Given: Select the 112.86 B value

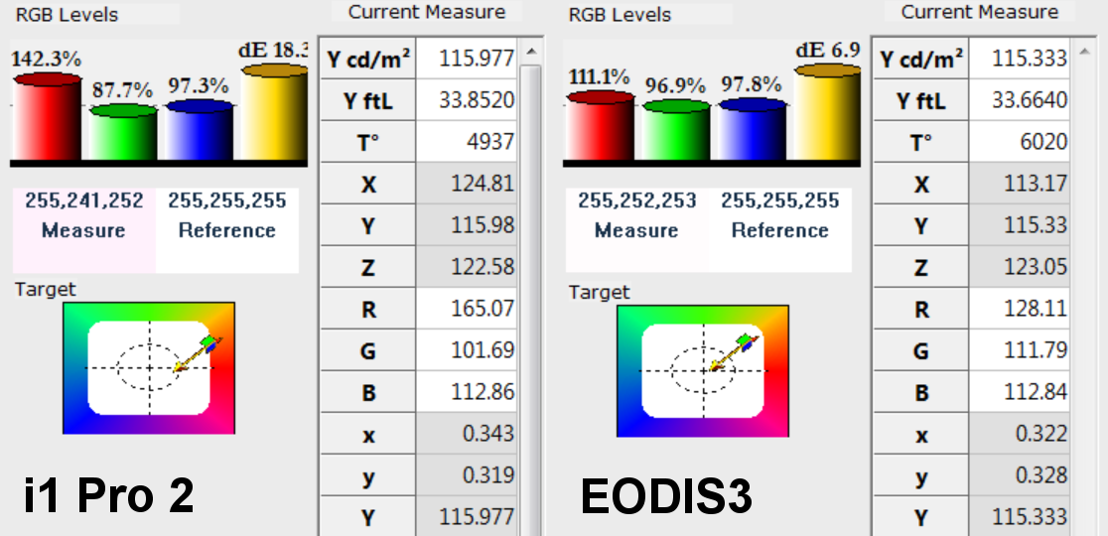Looking at the screenshot, I should (x=467, y=392).
